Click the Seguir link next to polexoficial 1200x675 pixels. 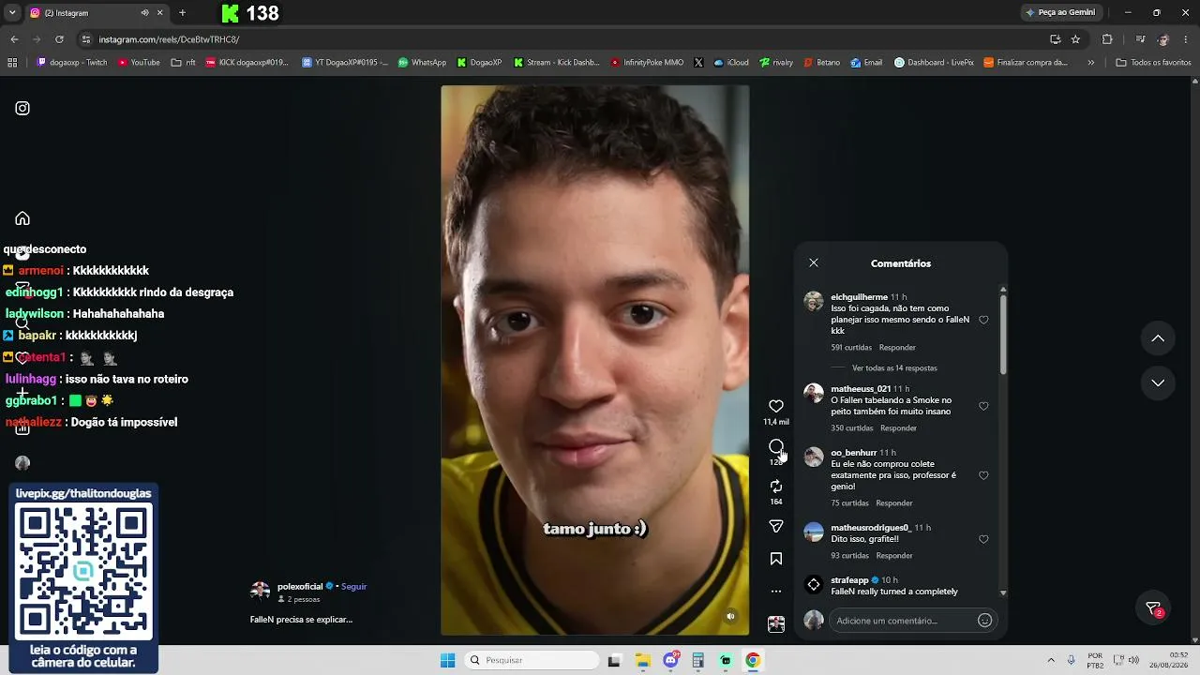tap(353, 587)
